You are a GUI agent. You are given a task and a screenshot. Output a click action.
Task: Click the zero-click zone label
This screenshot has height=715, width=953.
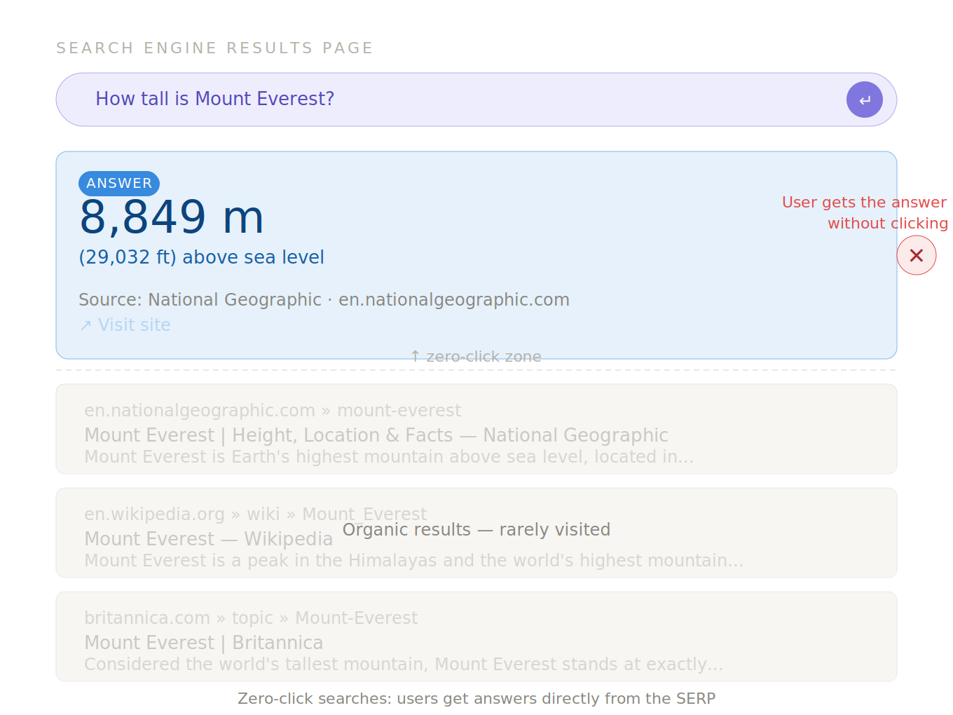click(x=476, y=357)
